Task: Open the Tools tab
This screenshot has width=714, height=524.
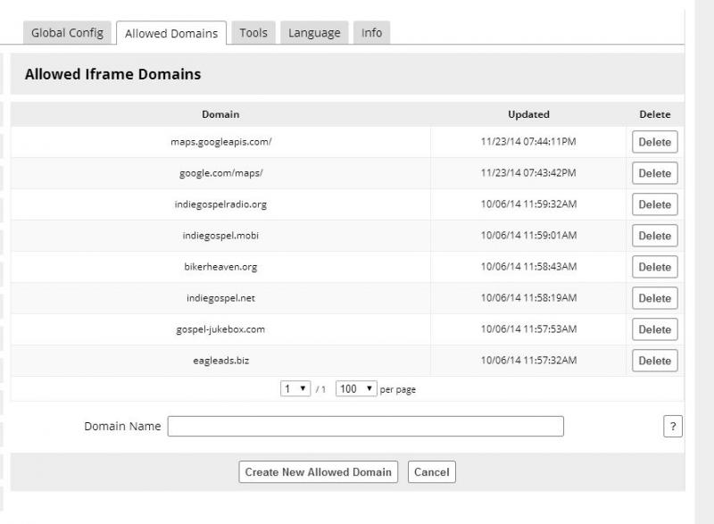Action: pyautogui.click(x=253, y=33)
